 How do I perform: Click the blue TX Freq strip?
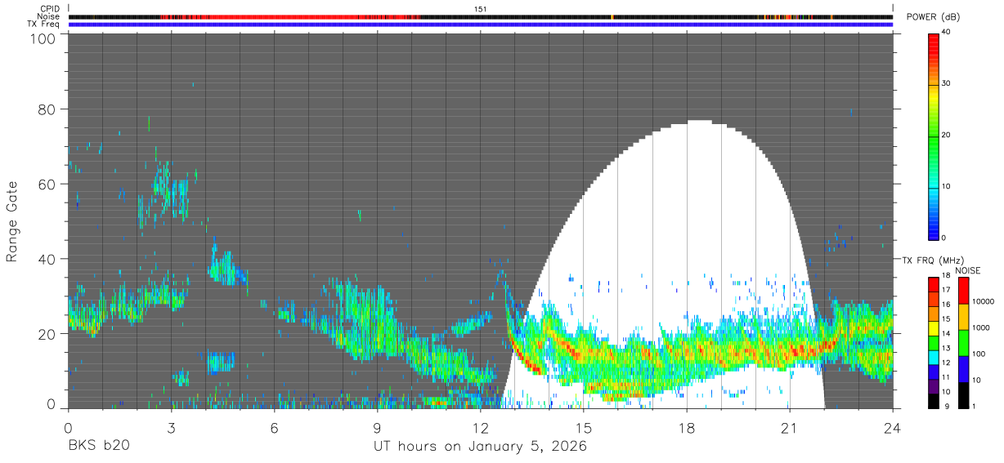click(x=481, y=24)
